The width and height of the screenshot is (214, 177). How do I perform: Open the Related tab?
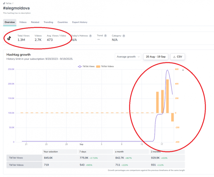(x=35, y=22)
